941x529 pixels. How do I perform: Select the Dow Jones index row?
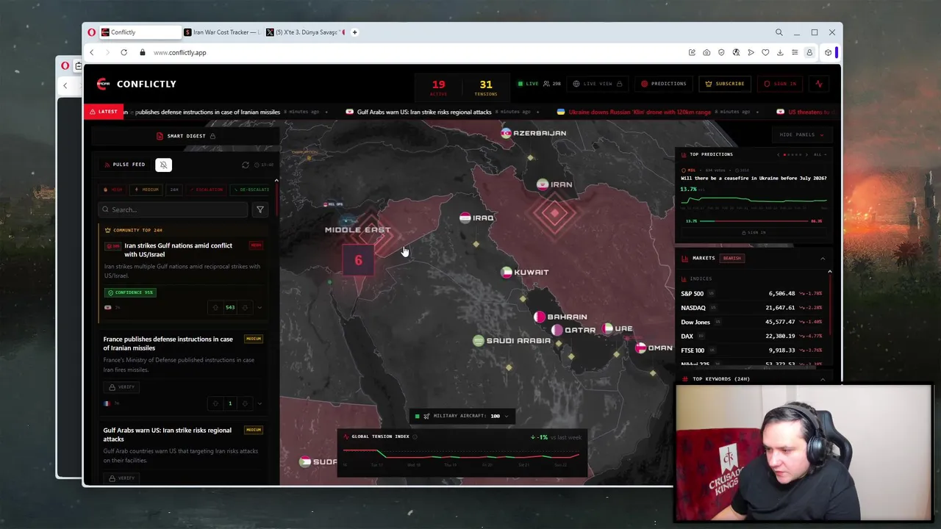click(751, 322)
